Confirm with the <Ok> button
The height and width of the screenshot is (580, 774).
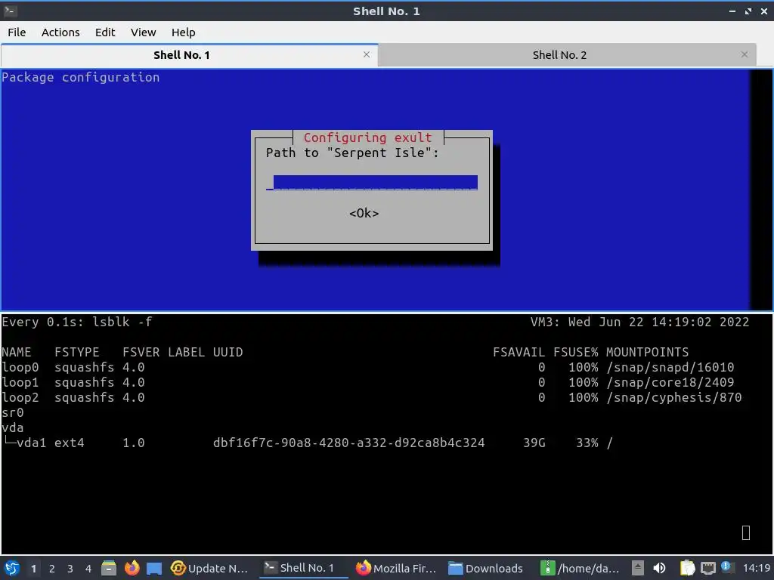[364, 213]
